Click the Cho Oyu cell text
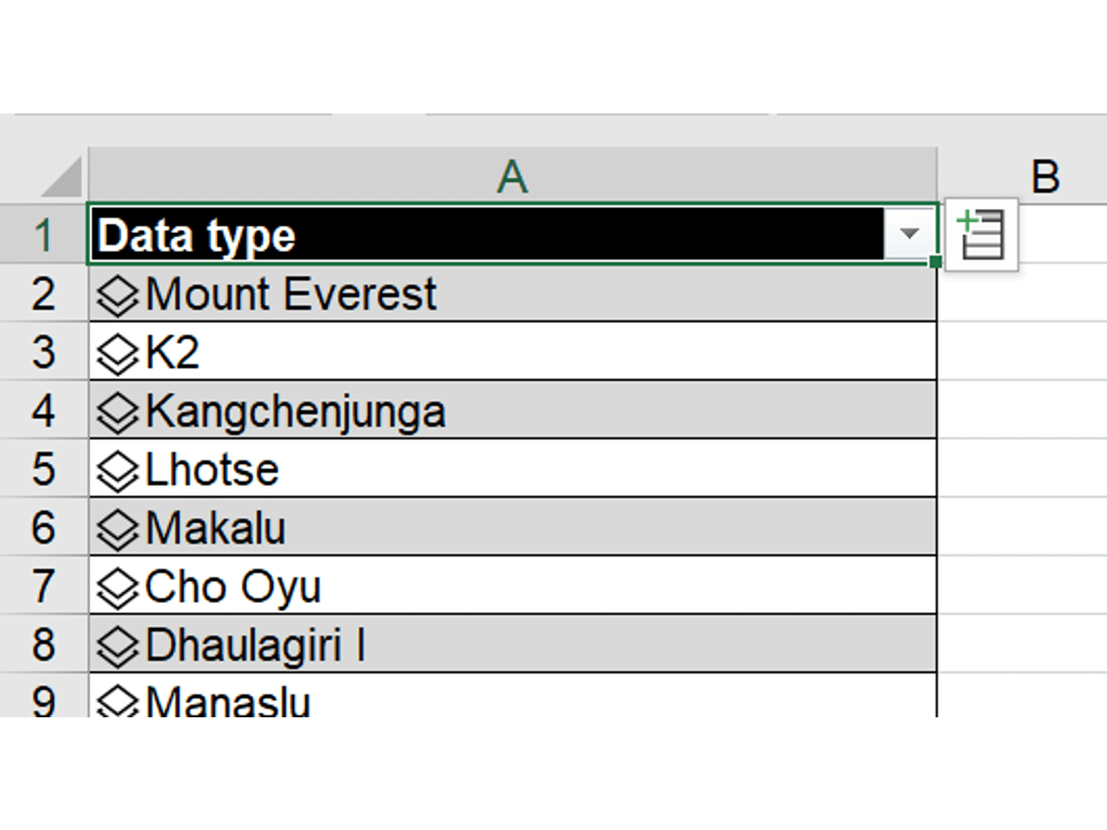 tap(233, 587)
